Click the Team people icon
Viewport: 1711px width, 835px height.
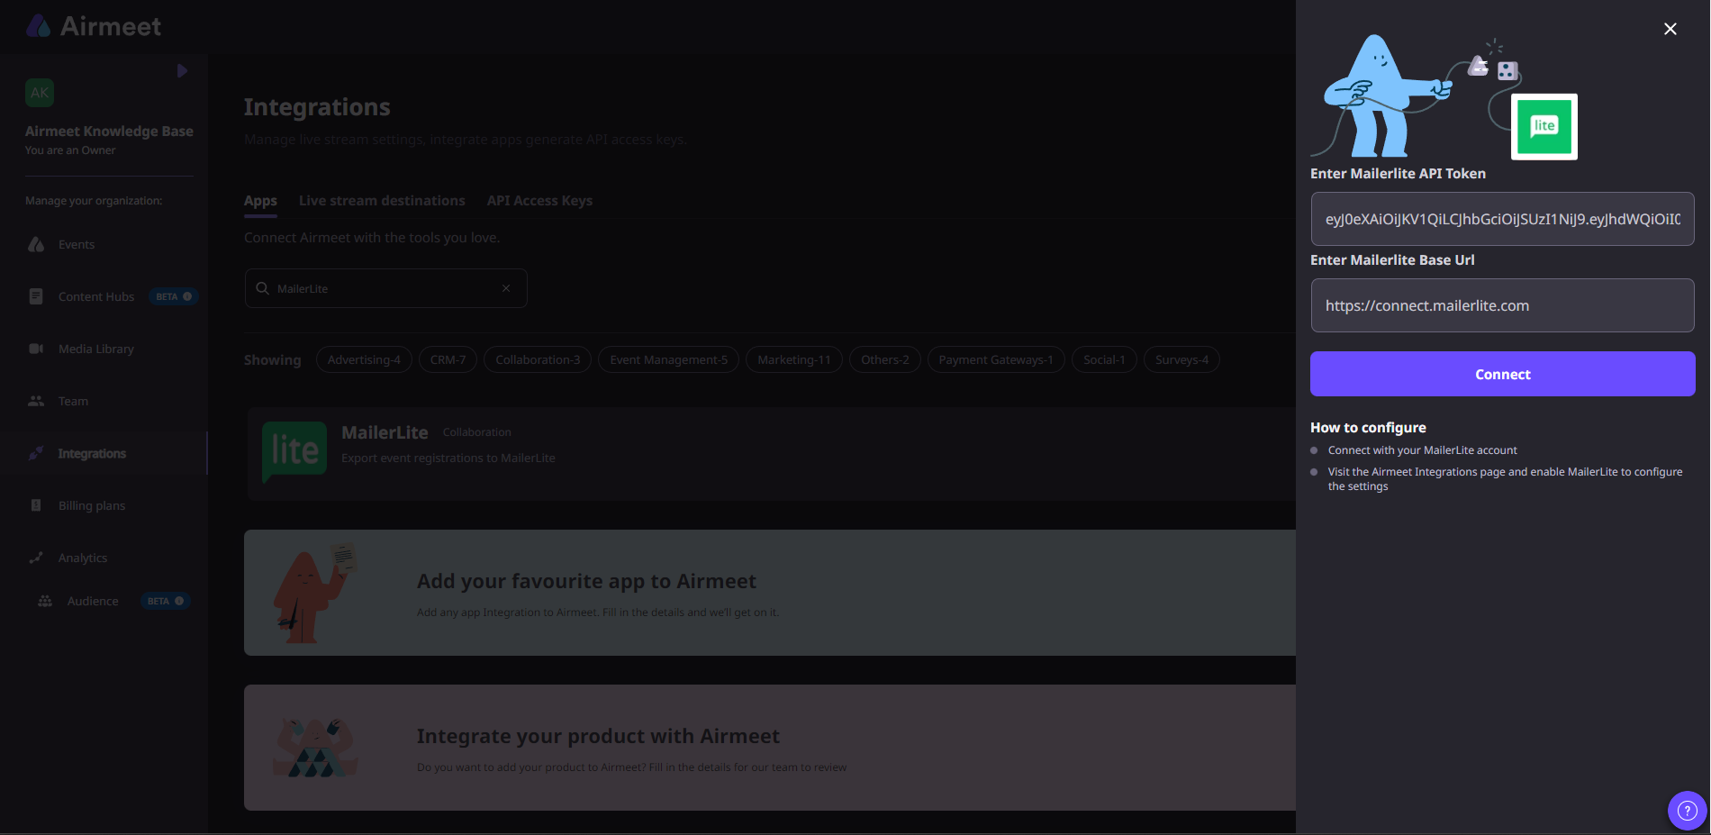[x=36, y=401]
